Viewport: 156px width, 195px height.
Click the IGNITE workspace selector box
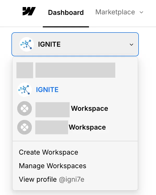tap(75, 44)
